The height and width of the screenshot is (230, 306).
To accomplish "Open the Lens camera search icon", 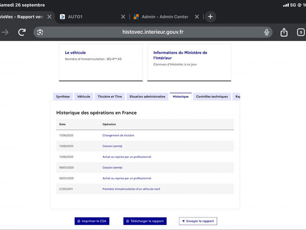I will pos(40,32).
